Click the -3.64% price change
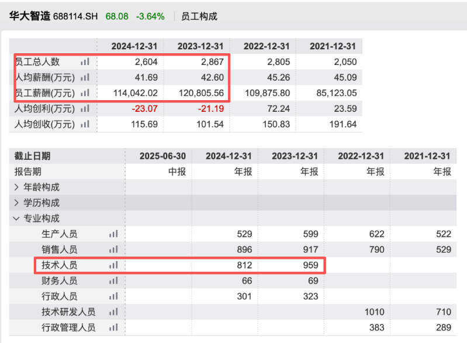The image size is (467, 343). (150, 16)
